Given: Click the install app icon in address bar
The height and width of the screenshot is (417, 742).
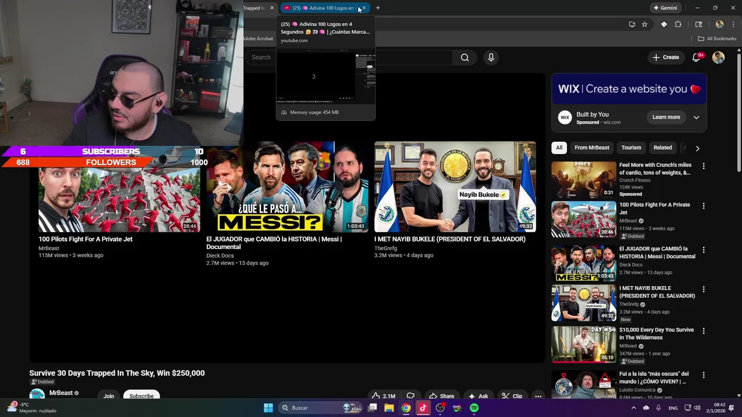Looking at the screenshot, I should [x=632, y=24].
